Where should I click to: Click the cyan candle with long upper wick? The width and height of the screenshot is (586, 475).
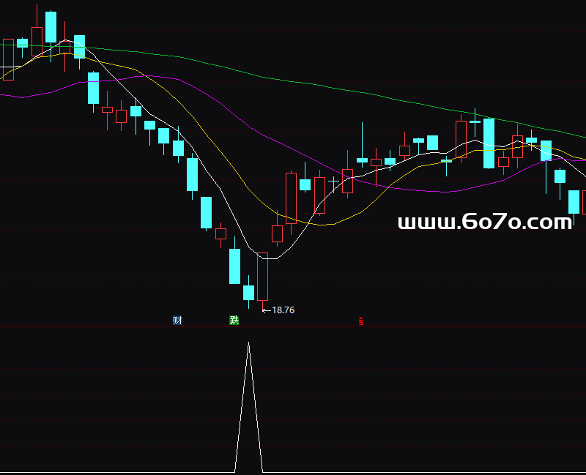pyautogui.click(x=362, y=159)
